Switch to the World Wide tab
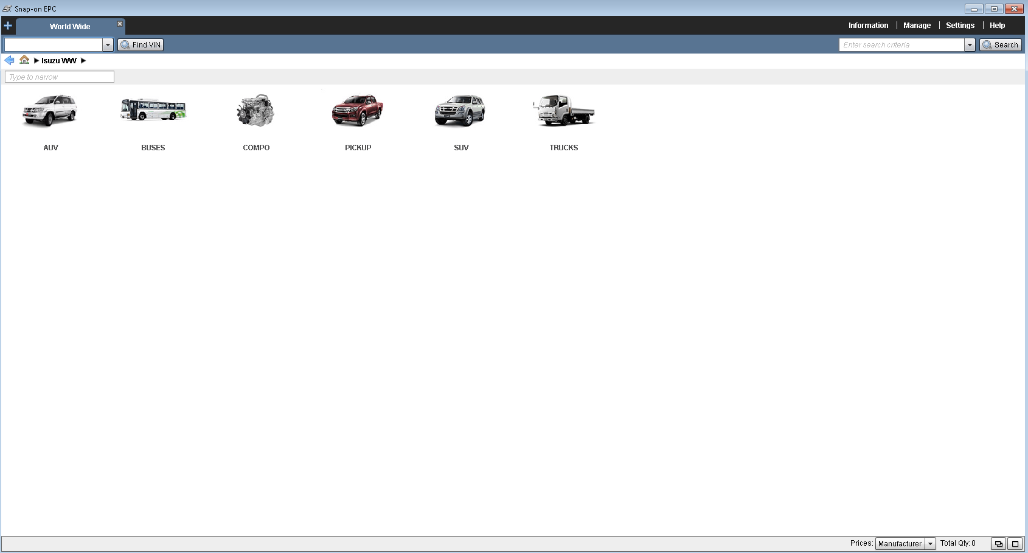The image size is (1028, 553). (70, 26)
